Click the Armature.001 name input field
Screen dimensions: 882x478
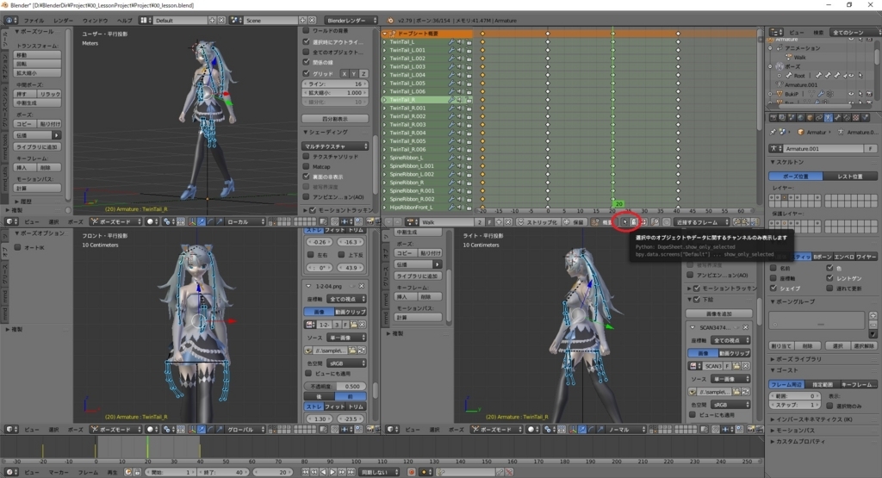pyautogui.click(x=824, y=148)
